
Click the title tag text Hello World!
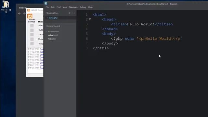tap(141, 24)
